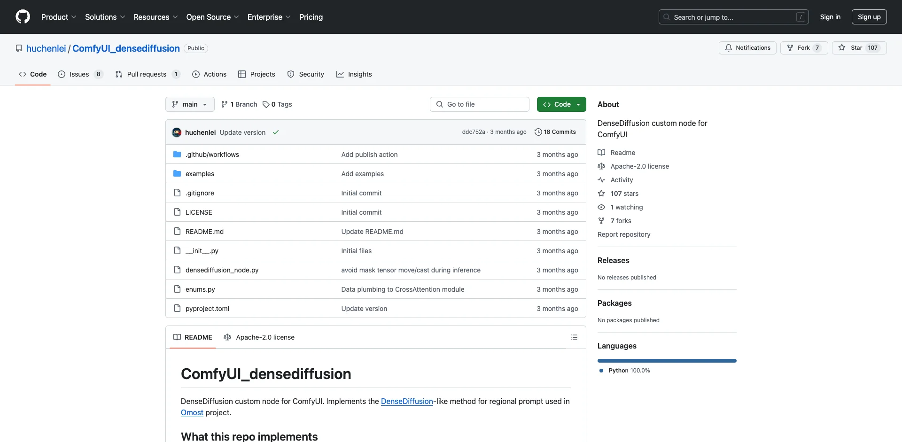The width and height of the screenshot is (902, 442).
Task: Show the commit status green checkmark details
Action: (276, 132)
